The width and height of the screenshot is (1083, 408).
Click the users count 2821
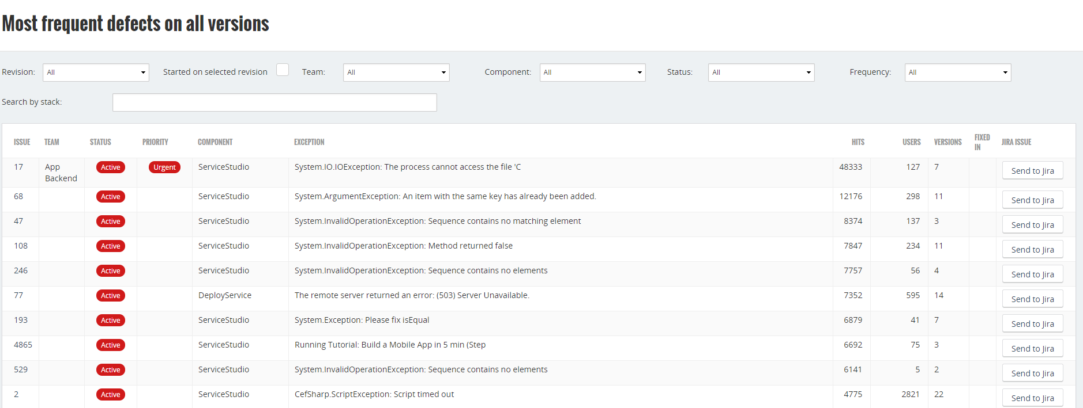point(911,394)
